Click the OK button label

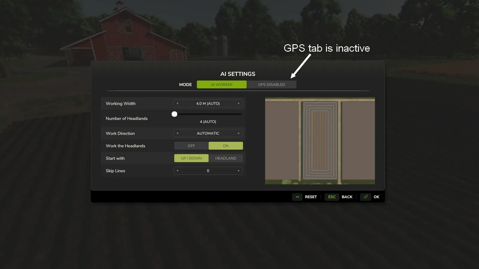pos(376,197)
